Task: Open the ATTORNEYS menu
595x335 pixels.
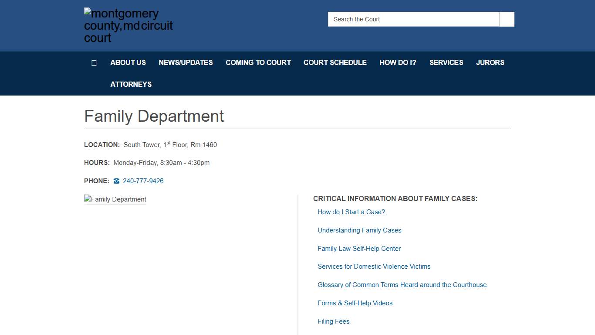Action: [131, 84]
